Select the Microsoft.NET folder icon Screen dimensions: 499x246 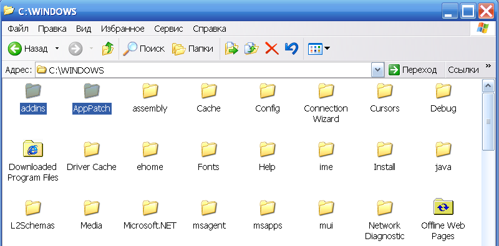(x=150, y=208)
